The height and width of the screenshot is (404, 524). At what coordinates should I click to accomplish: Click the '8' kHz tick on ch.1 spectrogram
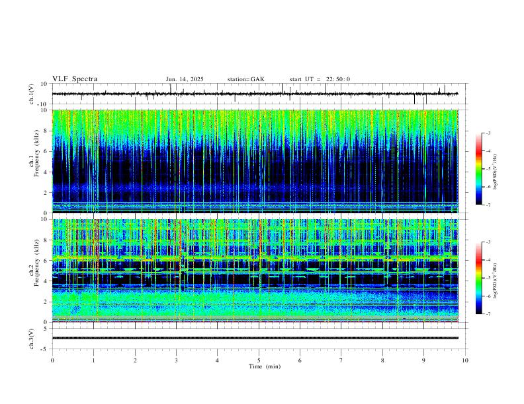tap(46, 131)
